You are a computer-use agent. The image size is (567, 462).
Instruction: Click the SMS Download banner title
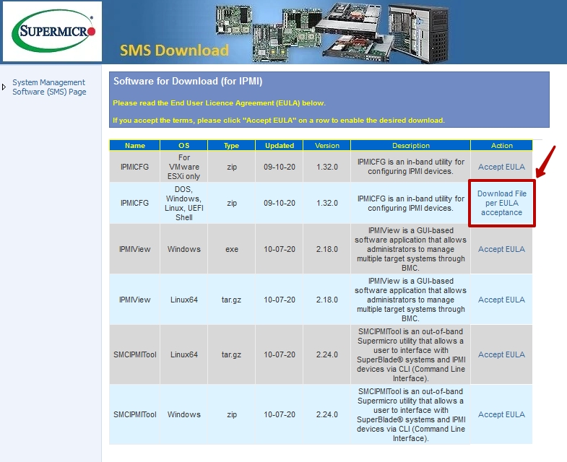tap(174, 51)
